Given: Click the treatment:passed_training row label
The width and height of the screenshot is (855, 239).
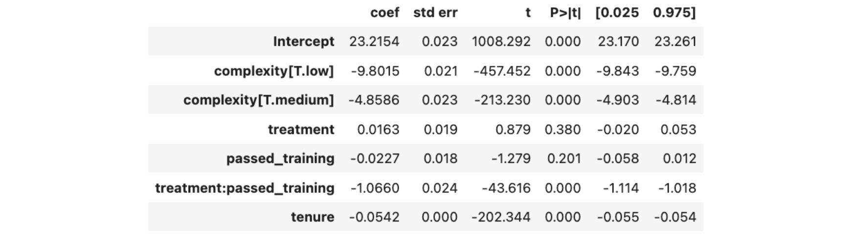Looking at the screenshot, I should click(245, 188).
